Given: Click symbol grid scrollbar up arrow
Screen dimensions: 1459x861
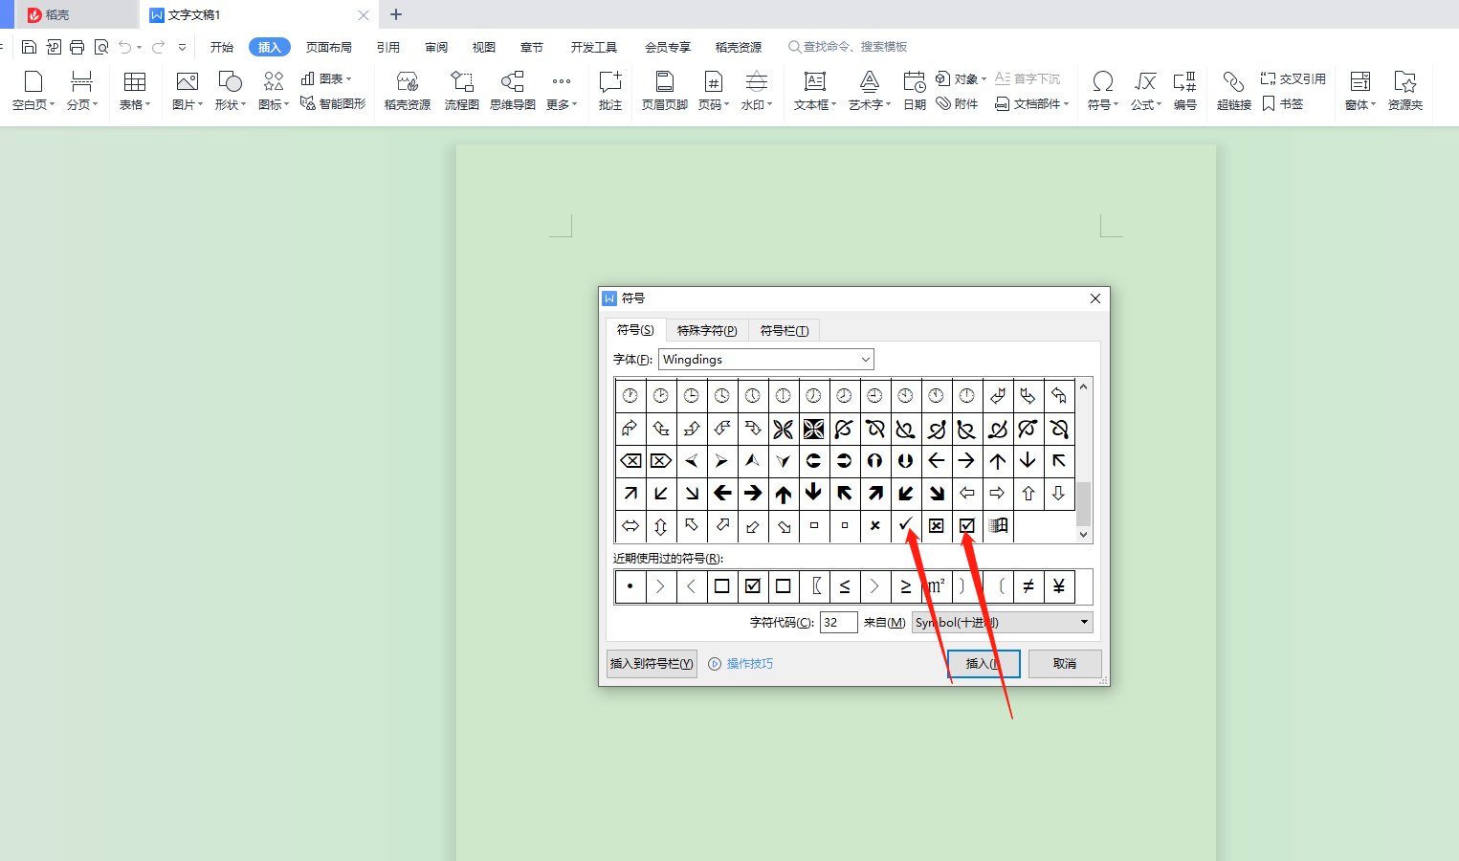Looking at the screenshot, I should [1084, 386].
